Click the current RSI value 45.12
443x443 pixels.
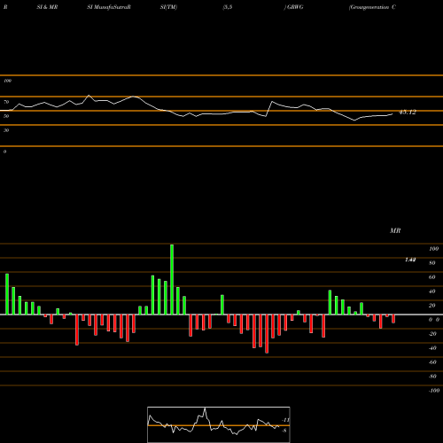(408, 112)
